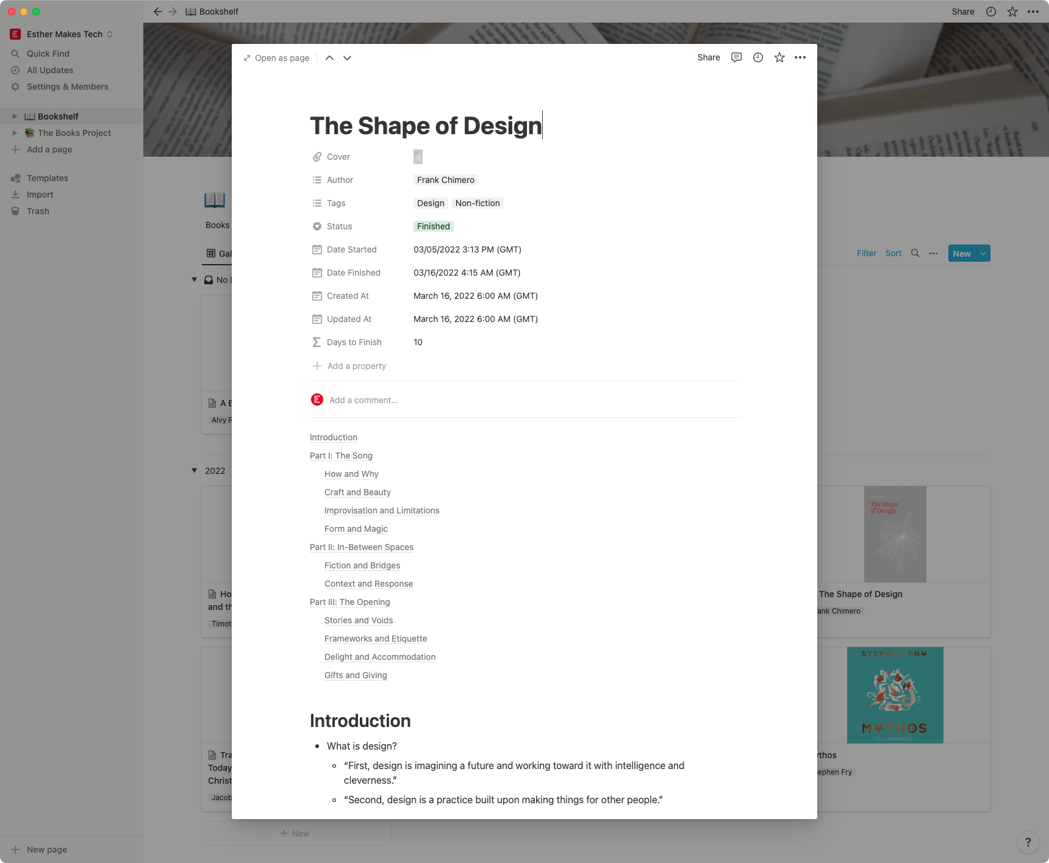View page history with the clock icon
This screenshot has width=1049, height=863.
757,57
